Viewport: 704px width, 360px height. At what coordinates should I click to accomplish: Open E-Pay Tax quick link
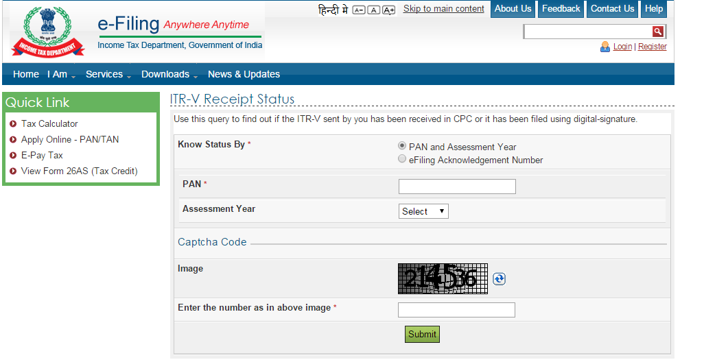(42, 155)
